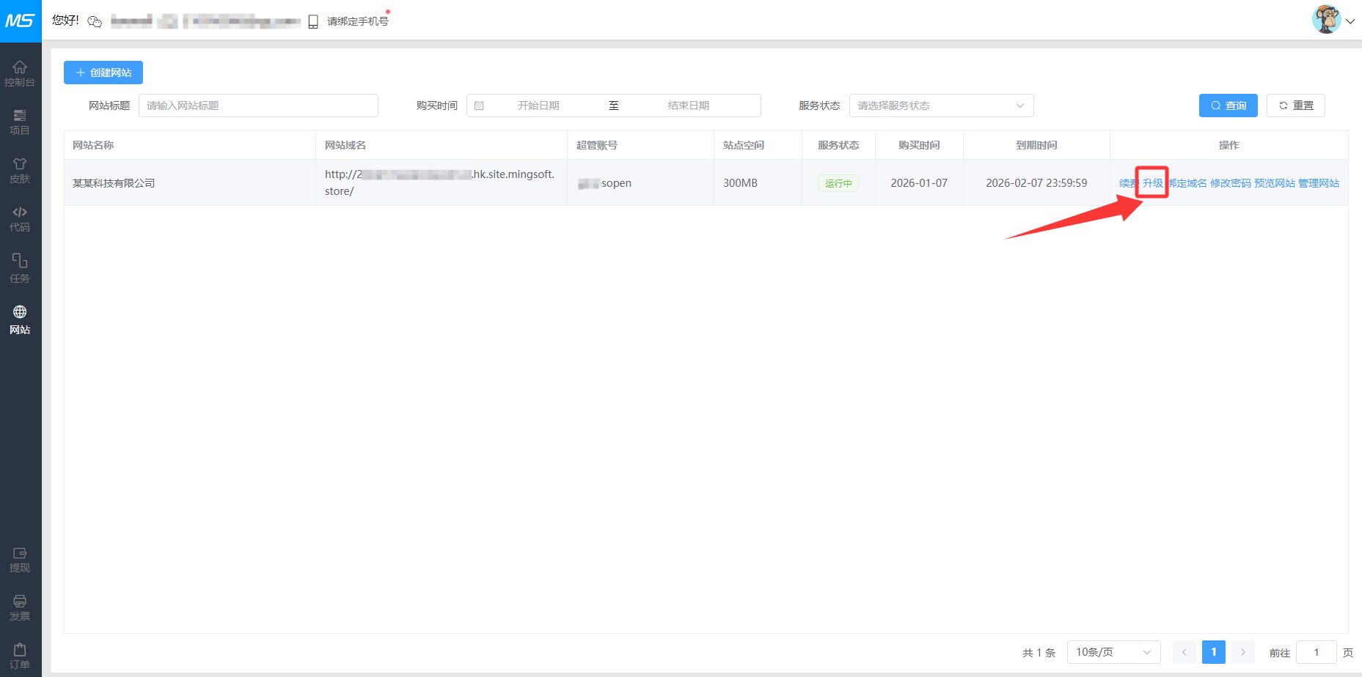
Task: Click the MS logo at top left
Action: pos(20,21)
